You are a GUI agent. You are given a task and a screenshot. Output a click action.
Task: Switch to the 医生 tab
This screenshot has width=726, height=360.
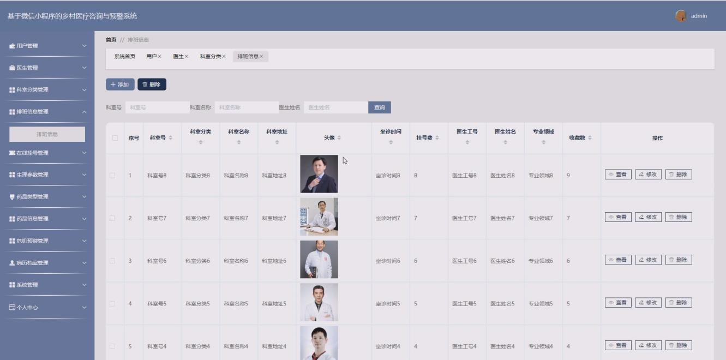point(178,57)
